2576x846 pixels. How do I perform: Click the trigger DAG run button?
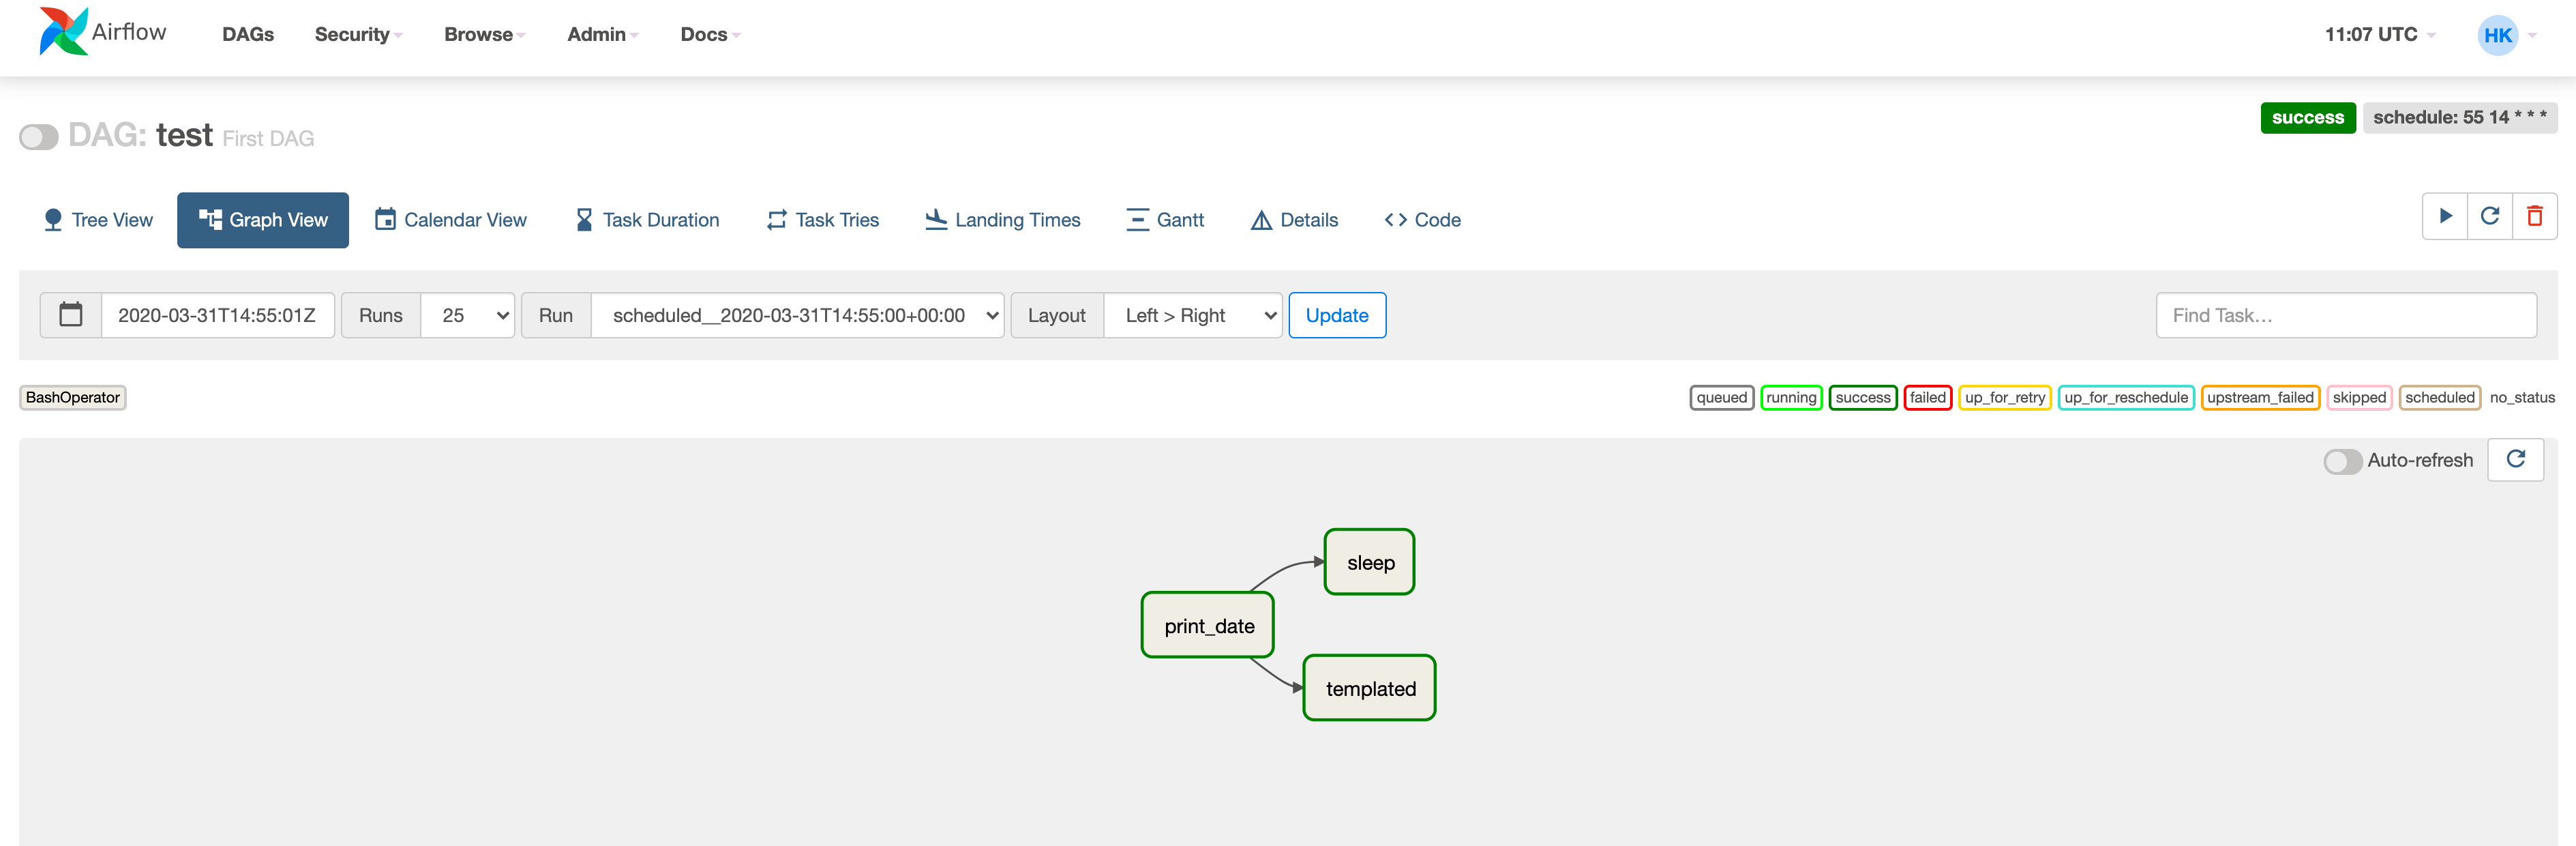pyautogui.click(x=2448, y=217)
